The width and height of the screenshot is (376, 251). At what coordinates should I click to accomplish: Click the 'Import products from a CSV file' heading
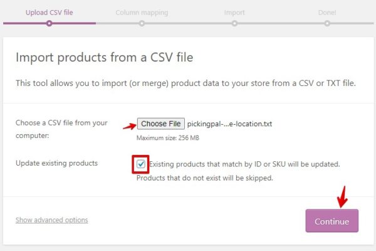point(104,58)
